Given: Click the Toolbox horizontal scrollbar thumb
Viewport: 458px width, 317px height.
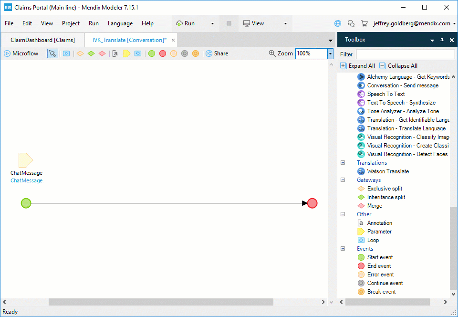Looking at the screenshot, I should click(x=387, y=302).
